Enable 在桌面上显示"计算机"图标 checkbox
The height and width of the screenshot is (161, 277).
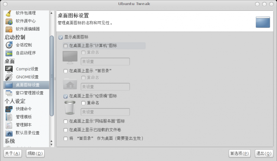point(65,46)
